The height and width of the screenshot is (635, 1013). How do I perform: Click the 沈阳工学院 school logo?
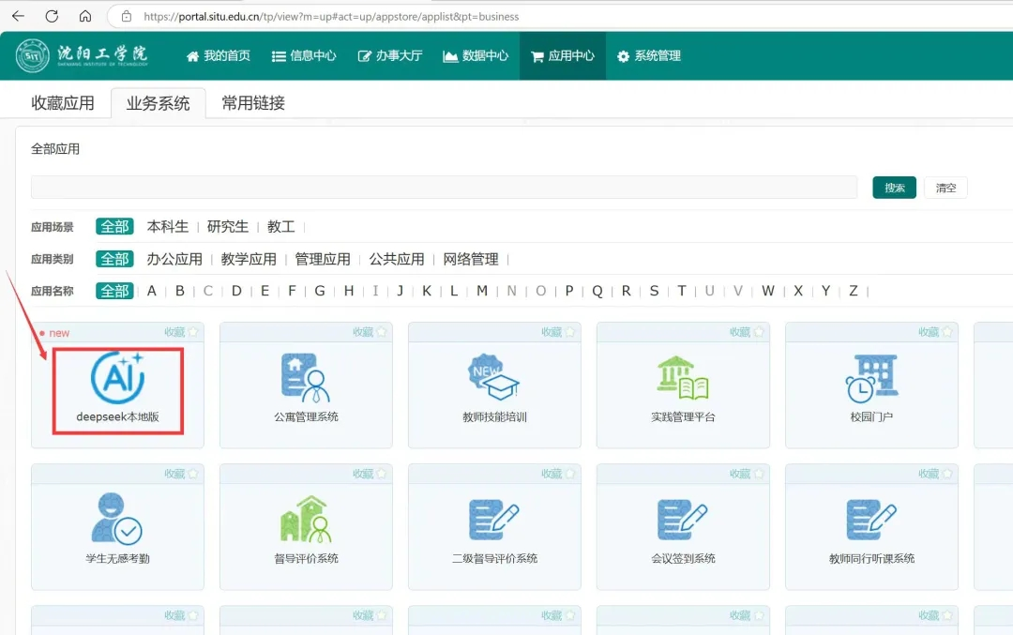[83, 55]
